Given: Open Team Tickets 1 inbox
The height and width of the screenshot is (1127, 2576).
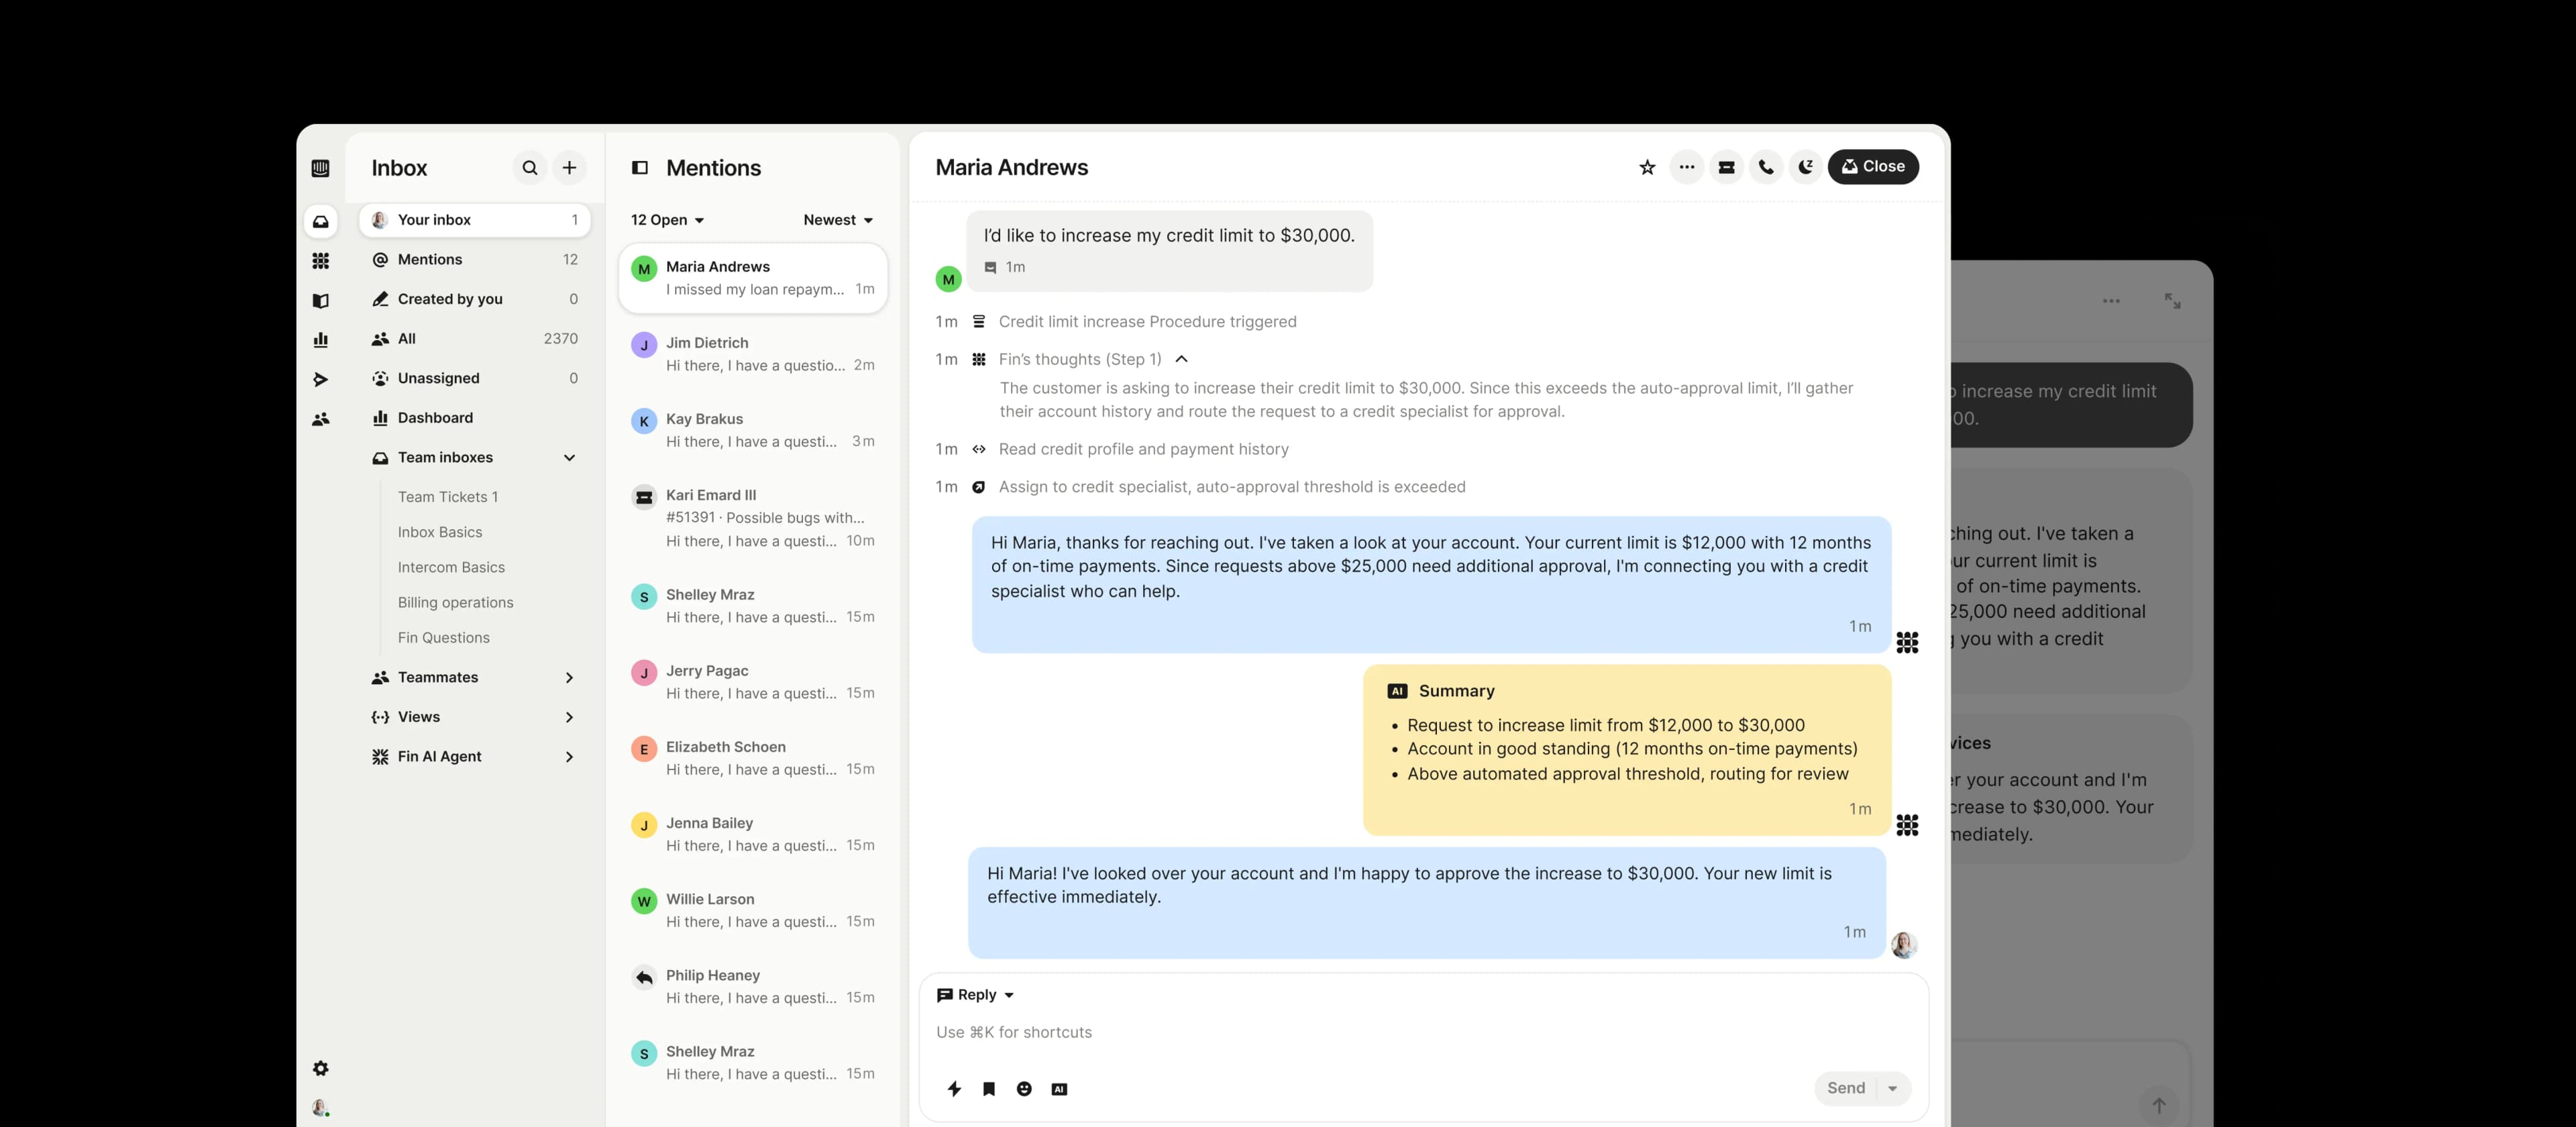Looking at the screenshot, I should [x=447, y=497].
